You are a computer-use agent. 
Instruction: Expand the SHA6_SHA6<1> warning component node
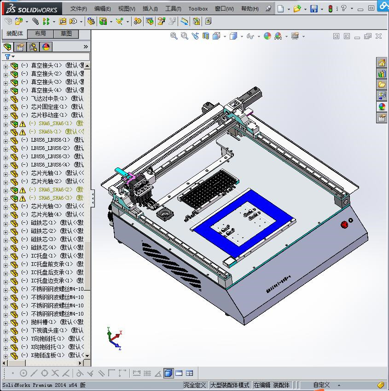point(6,125)
